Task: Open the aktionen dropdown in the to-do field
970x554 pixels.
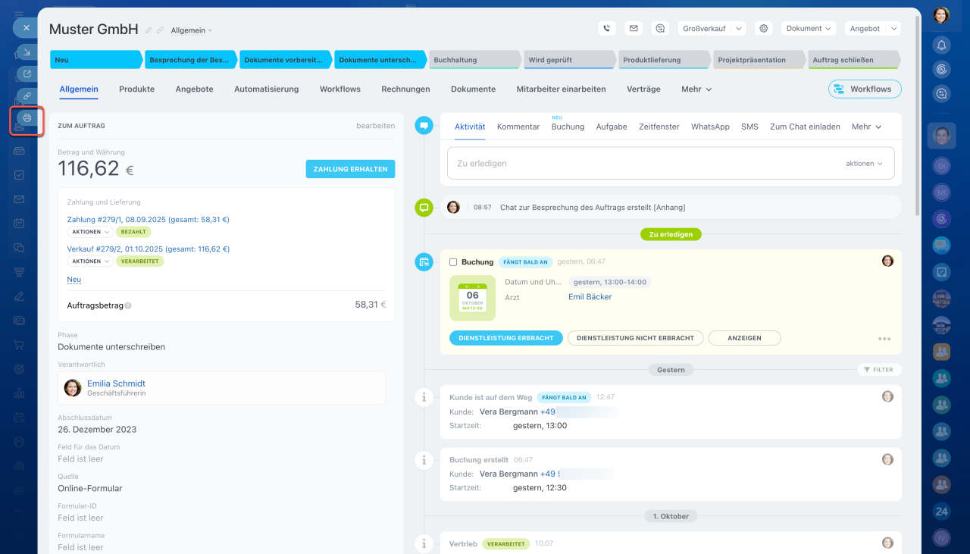Action: point(864,164)
